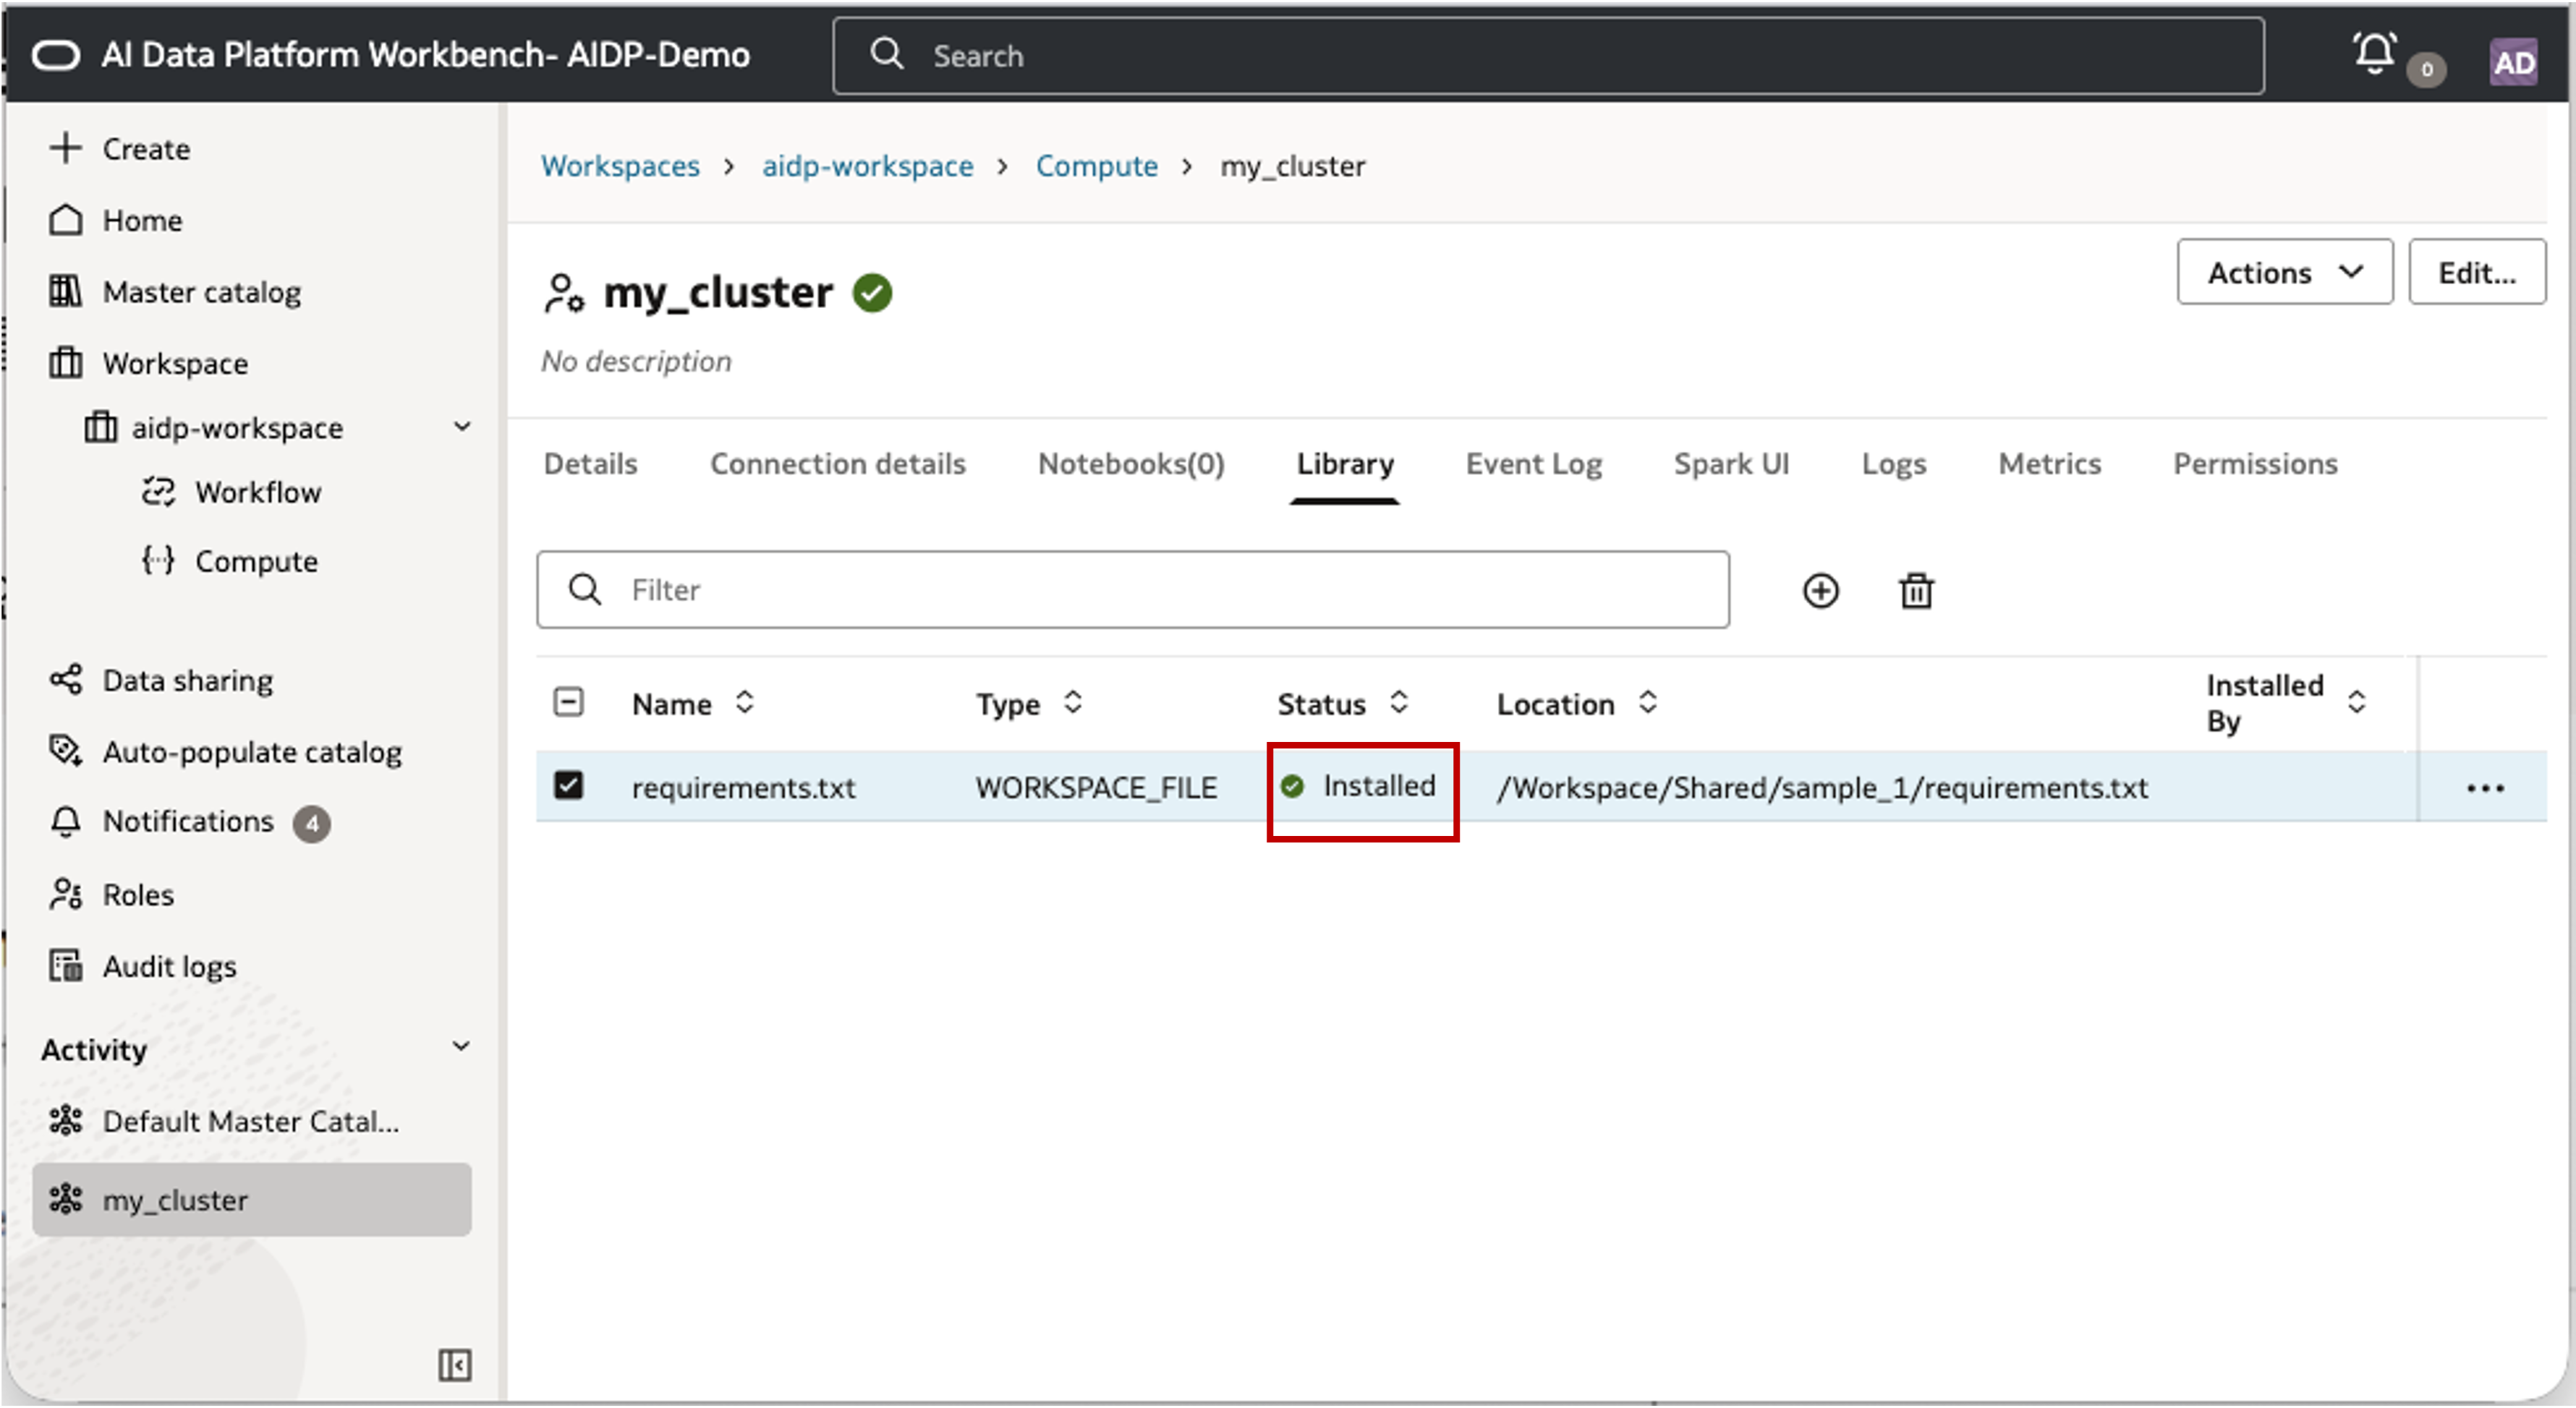Collapse the sidebar using the panel icon
This screenshot has height=1408, width=2576.
454,1364
